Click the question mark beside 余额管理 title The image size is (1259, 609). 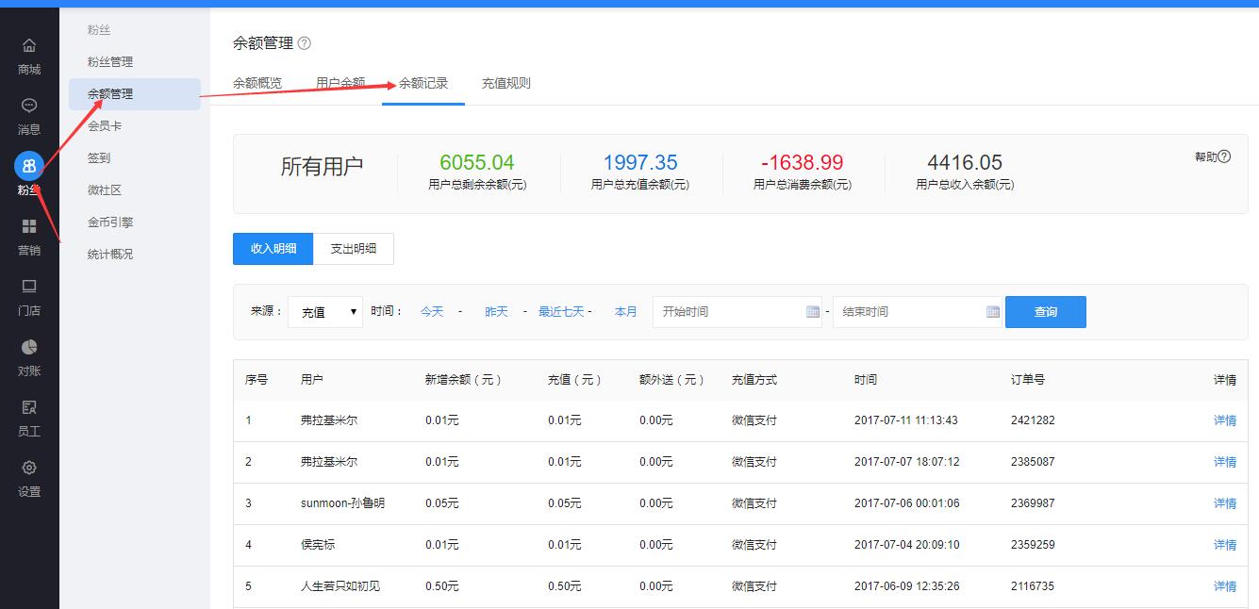[304, 43]
